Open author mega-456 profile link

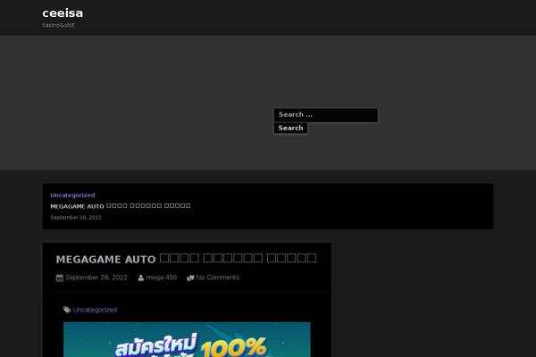tap(162, 278)
